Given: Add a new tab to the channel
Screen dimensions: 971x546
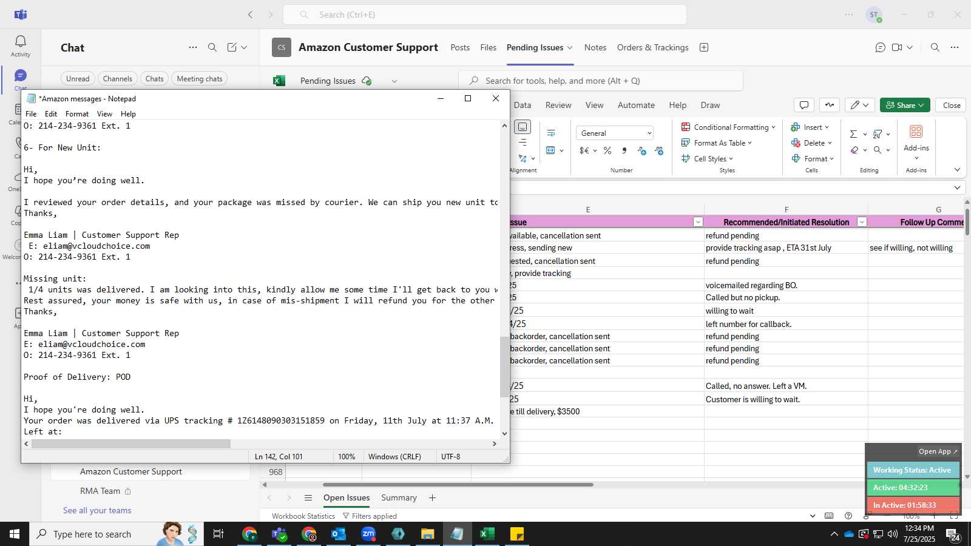Looking at the screenshot, I should 704,47.
